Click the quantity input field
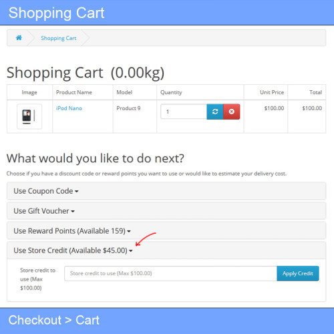 tap(184, 112)
